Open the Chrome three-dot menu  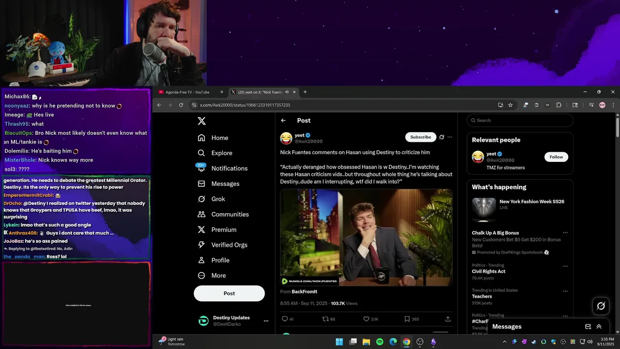613,105
